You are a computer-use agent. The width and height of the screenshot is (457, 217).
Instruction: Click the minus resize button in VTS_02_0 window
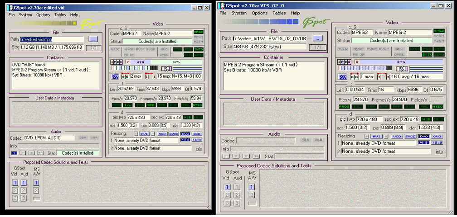click(x=387, y=136)
